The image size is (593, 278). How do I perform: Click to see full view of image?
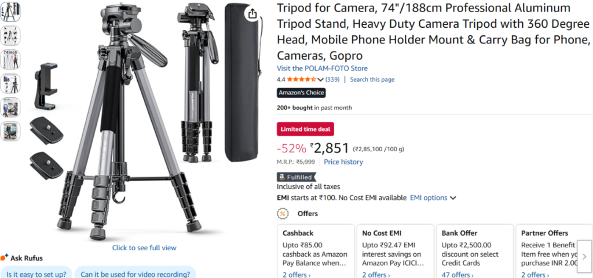coord(144,248)
